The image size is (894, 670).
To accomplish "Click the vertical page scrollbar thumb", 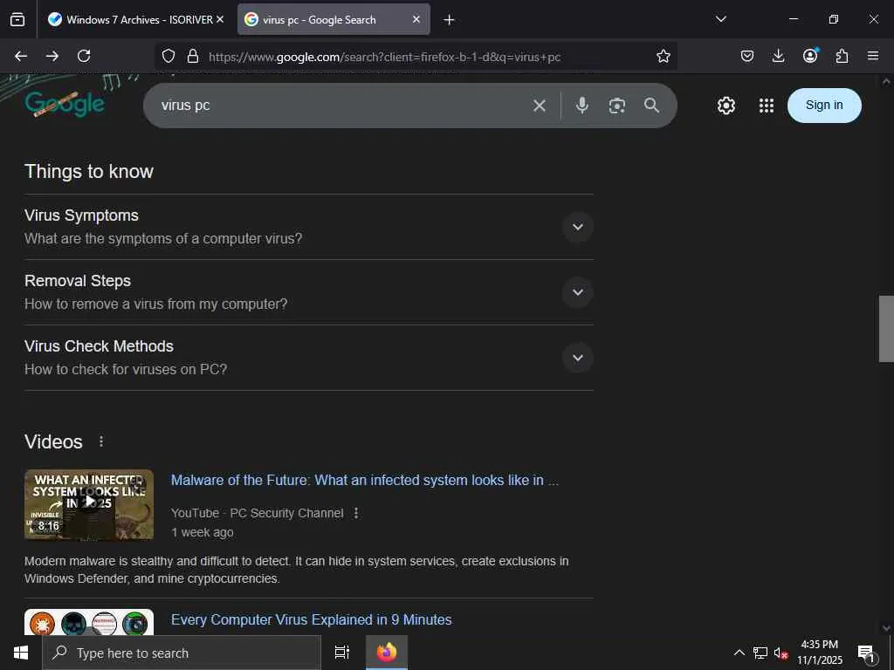I will click(x=886, y=329).
